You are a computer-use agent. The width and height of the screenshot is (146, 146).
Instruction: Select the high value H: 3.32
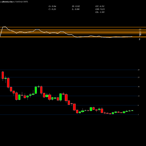(76, 6)
